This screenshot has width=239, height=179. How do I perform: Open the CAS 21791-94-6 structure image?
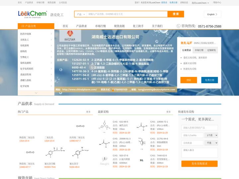(142, 144)
